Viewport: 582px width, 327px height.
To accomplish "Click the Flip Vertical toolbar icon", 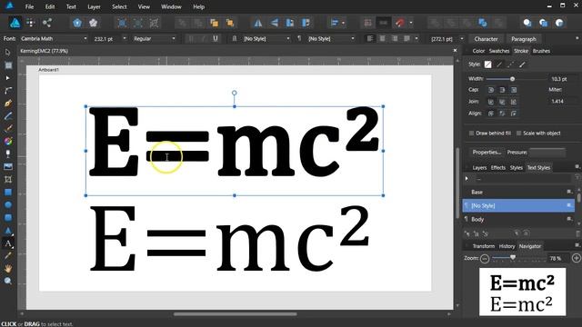I will point(275,23).
